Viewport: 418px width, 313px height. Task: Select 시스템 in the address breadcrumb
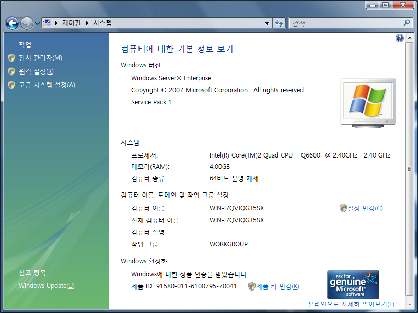pyautogui.click(x=102, y=23)
